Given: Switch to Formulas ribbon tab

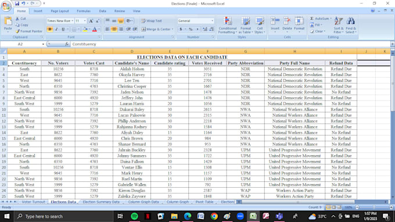Looking at the screenshot, I should pyautogui.click(x=84, y=11).
